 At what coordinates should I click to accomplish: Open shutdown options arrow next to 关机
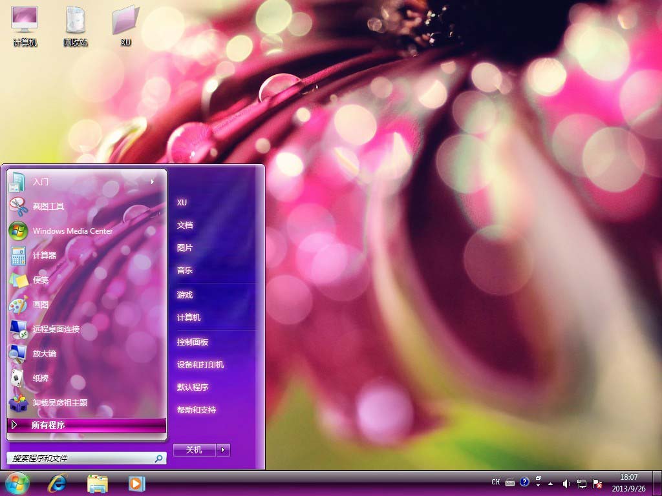tap(223, 450)
